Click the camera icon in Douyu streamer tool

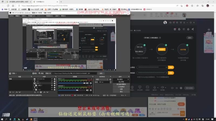click(x=132, y=88)
